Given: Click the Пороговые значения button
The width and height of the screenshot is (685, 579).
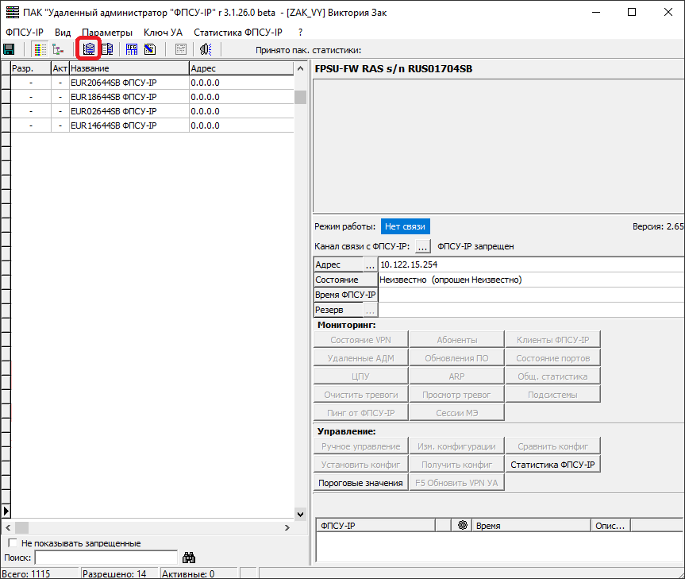Looking at the screenshot, I should coord(361,483).
